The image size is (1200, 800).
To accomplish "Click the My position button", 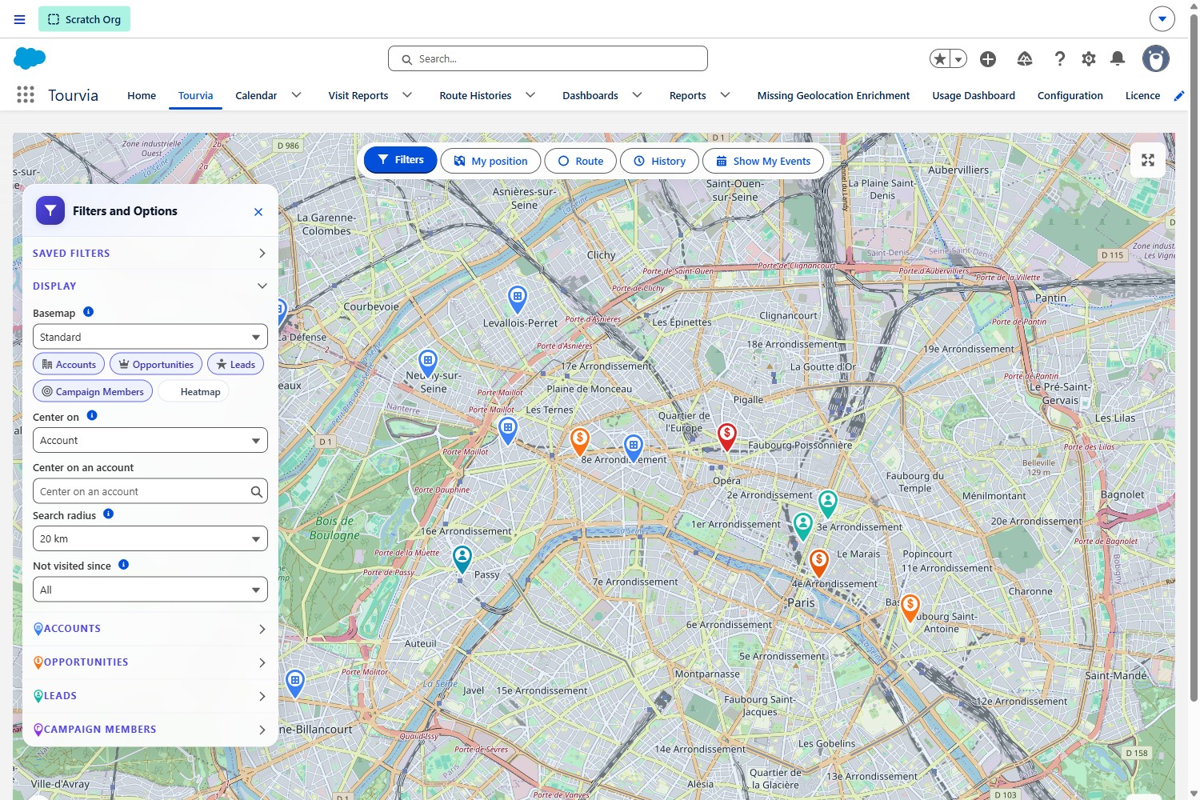I will coord(491,161).
